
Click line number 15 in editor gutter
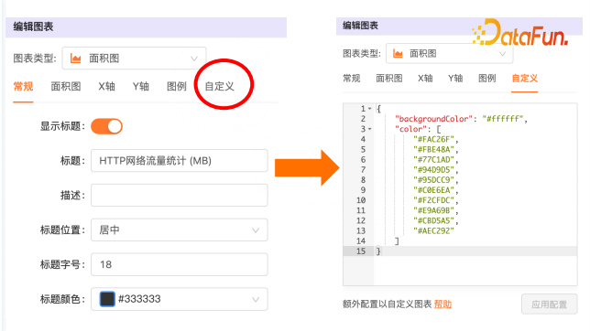coord(361,251)
